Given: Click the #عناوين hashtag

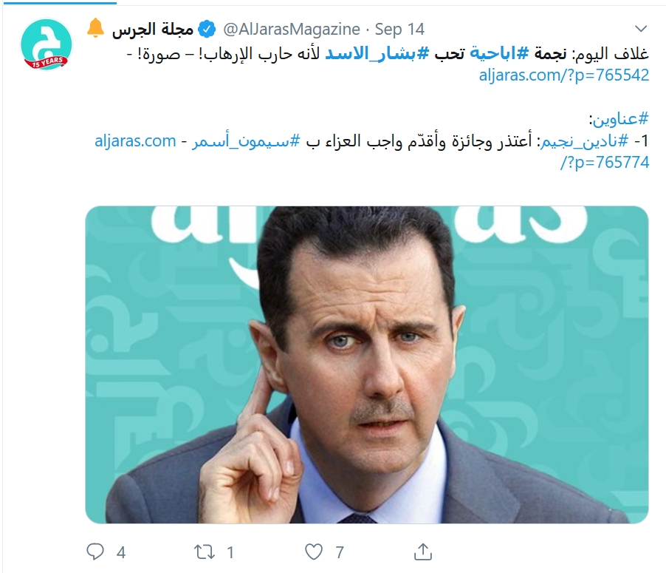Looking at the screenshot, I should click(620, 119).
